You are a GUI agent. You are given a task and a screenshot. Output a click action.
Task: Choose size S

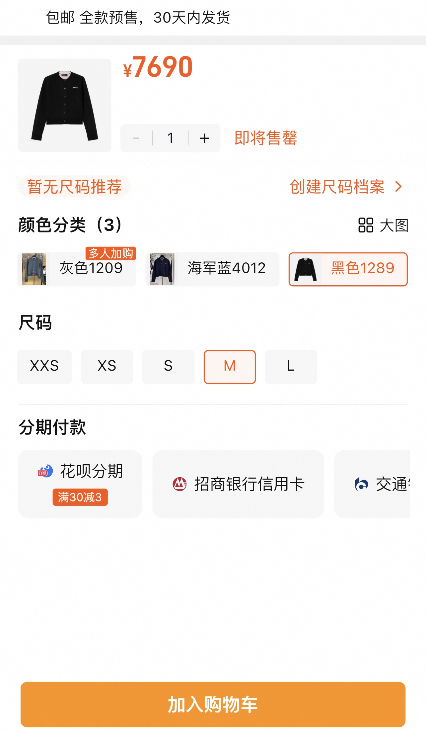pos(168,367)
